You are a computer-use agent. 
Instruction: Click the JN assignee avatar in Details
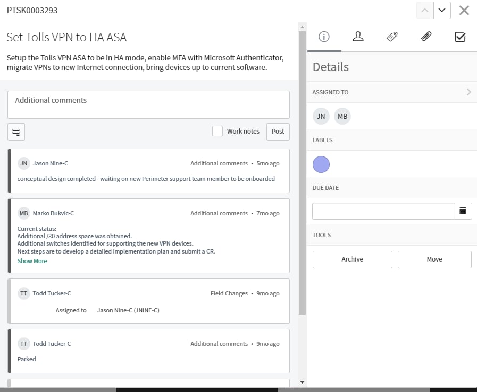[x=321, y=116]
